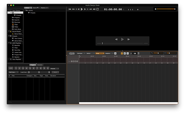Toggle the loop playback icon
Viewport: 185px width, 114px height.
pos(97,9)
